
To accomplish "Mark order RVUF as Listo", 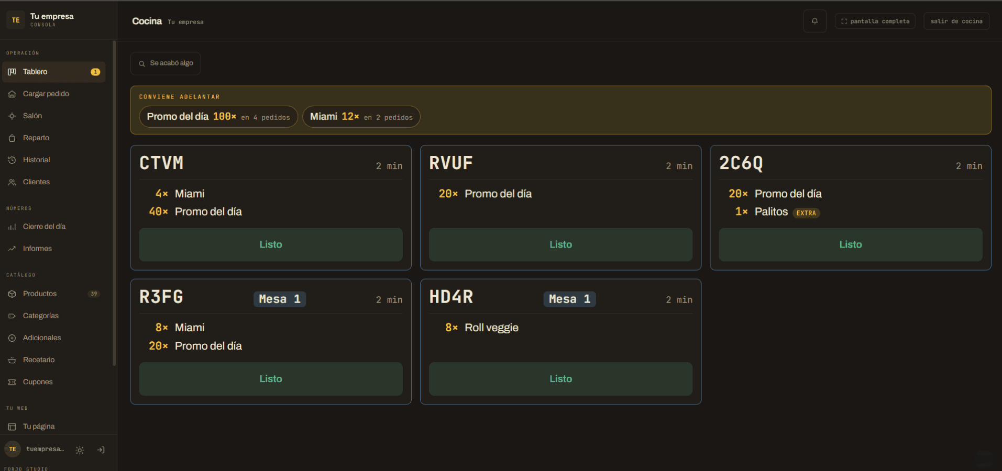I will [x=560, y=244].
